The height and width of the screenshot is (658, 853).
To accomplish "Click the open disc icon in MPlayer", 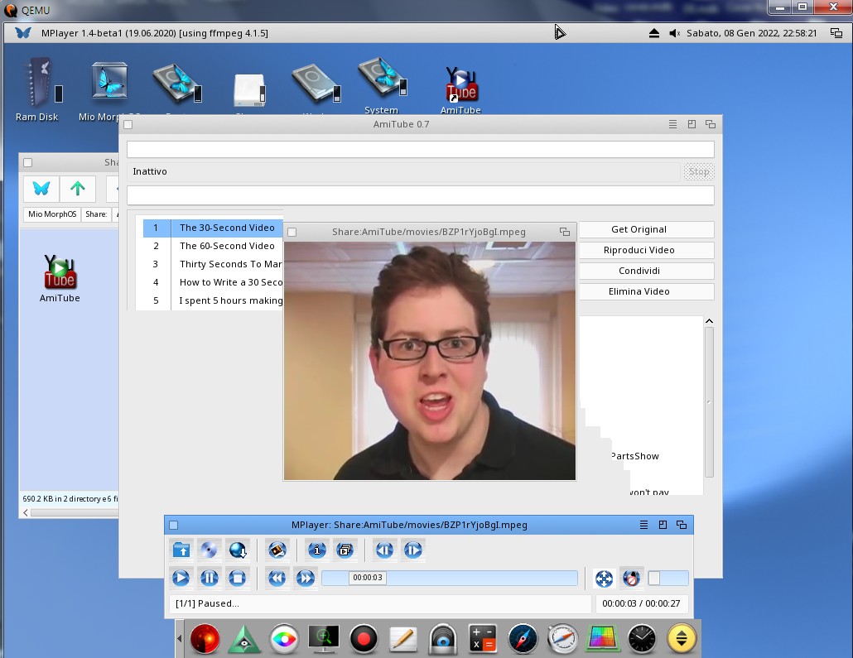I will coord(209,550).
